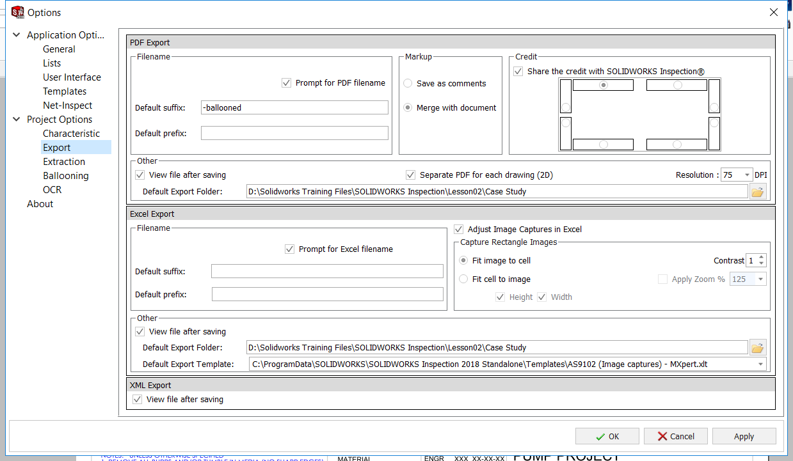Open the Templates options page
Image resolution: width=793 pixels, height=461 pixels.
[x=65, y=91]
